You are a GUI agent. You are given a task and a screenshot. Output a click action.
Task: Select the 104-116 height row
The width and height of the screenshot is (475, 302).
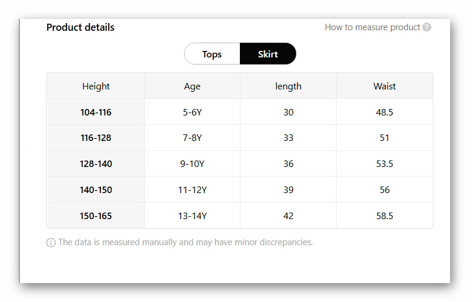[96, 112]
